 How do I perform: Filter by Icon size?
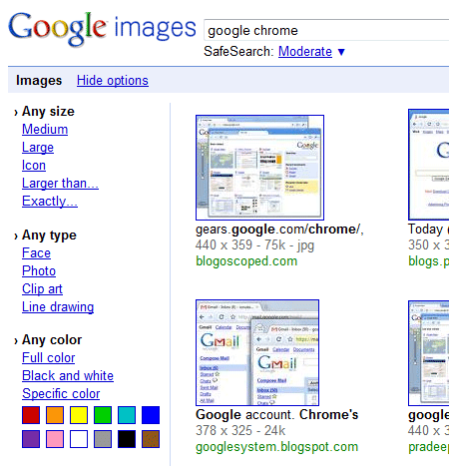pos(34,165)
